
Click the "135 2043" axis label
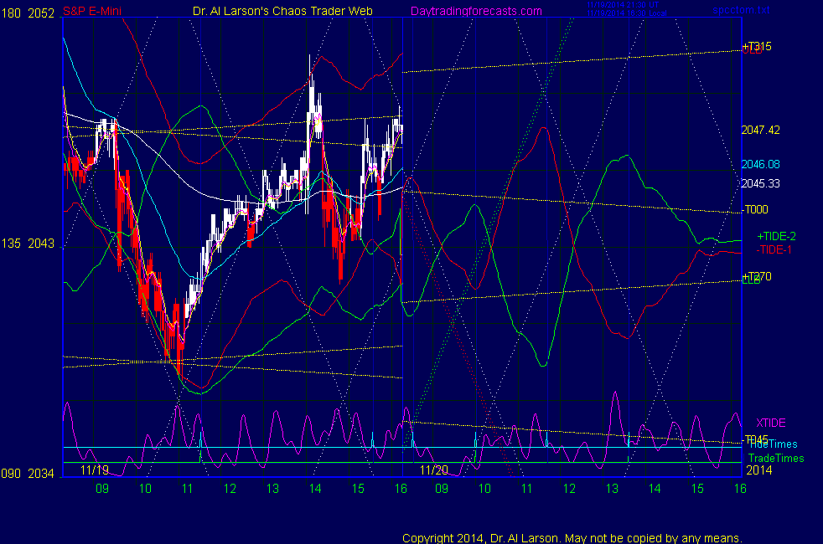pos(28,244)
